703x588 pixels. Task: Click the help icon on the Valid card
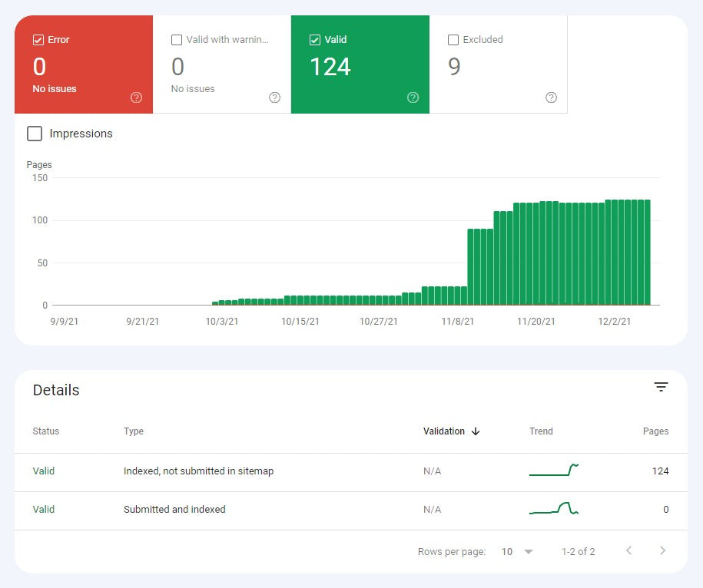tap(413, 97)
